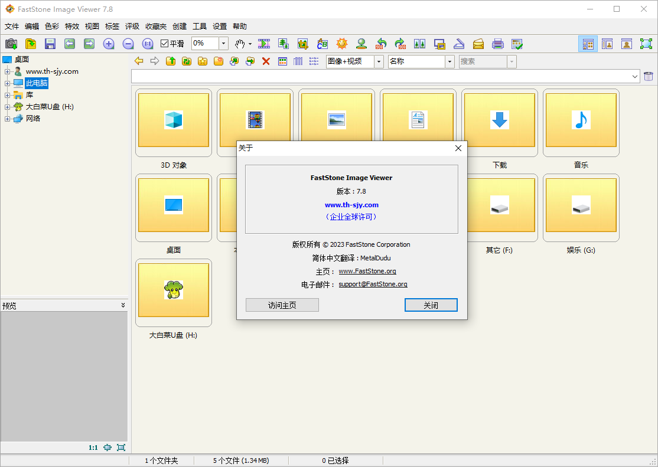Click the email envelope icon
Screen dimensions: 658x467
(478, 44)
